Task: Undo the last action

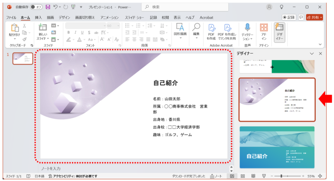Action: click(x=56, y=7)
